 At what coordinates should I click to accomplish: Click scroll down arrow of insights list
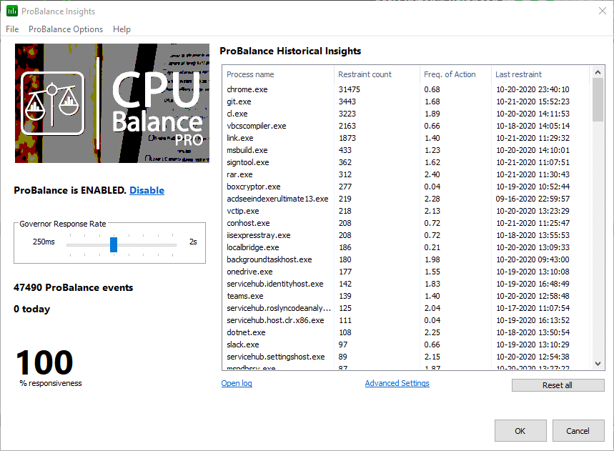[598, 364]
